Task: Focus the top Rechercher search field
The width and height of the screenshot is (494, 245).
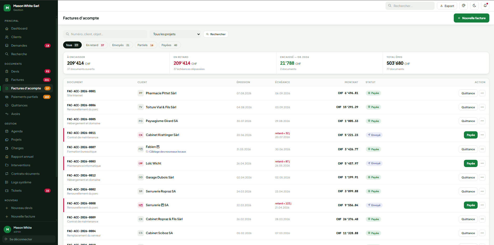Action: 410,6
